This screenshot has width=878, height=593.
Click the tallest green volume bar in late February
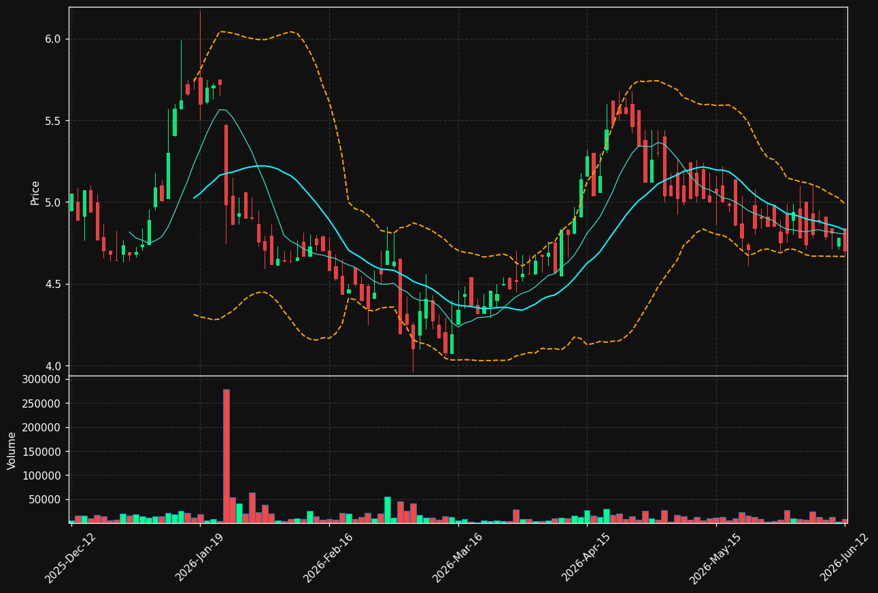(388, 510)
